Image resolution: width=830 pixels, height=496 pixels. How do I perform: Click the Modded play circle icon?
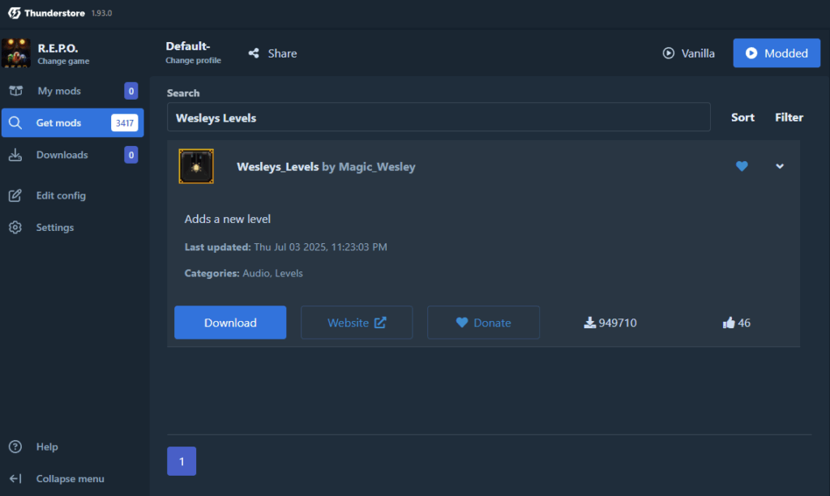(751, 53)
